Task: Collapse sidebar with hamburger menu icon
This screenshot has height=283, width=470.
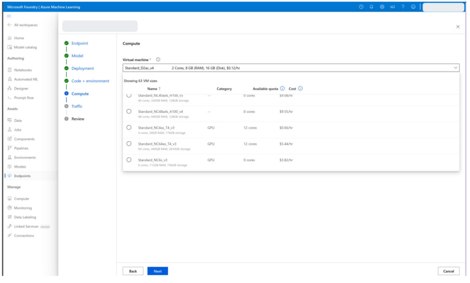Action: (x=9, y=16)
